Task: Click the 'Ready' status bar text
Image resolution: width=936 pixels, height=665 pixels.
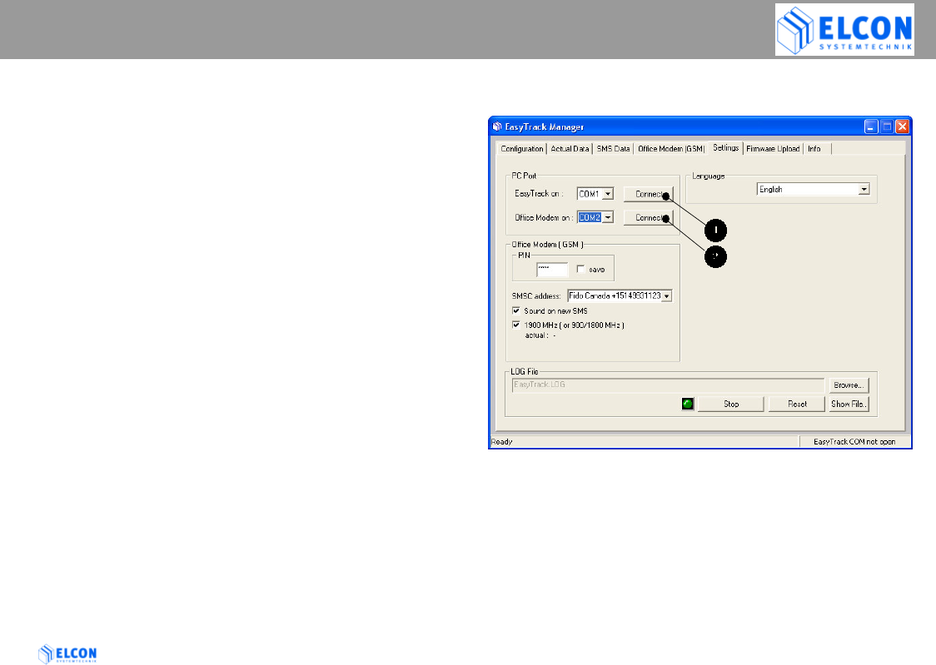Action: [501, 442]
